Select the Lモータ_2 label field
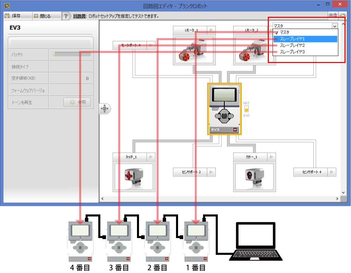The width and height of the screenshot is (351, 273). tap(250, 30)
